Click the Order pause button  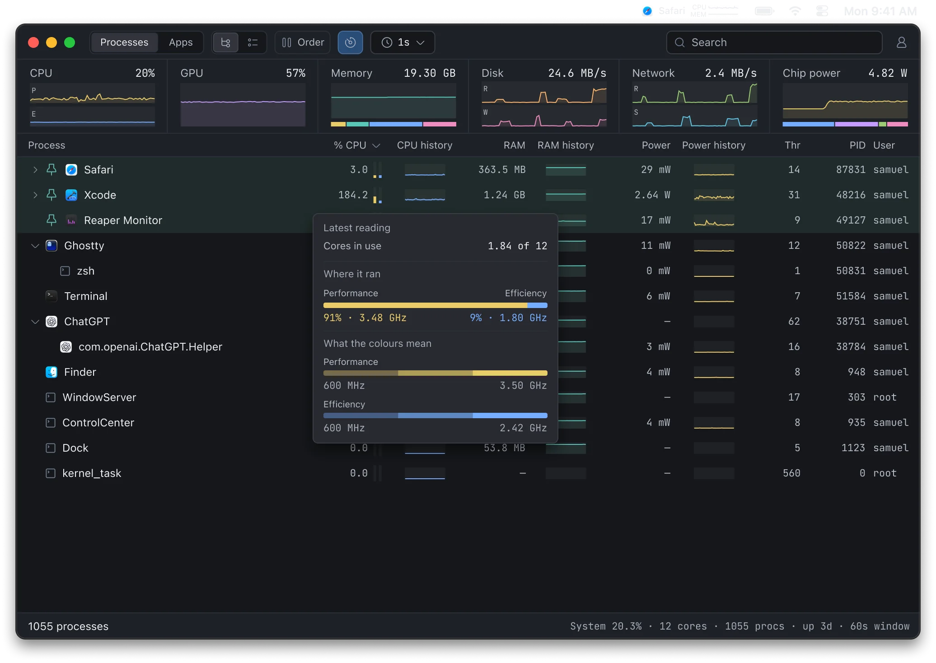click(x=303, y=42)
